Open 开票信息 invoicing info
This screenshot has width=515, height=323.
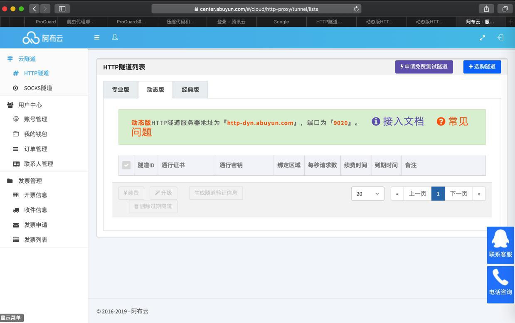(x=36, y=195)
